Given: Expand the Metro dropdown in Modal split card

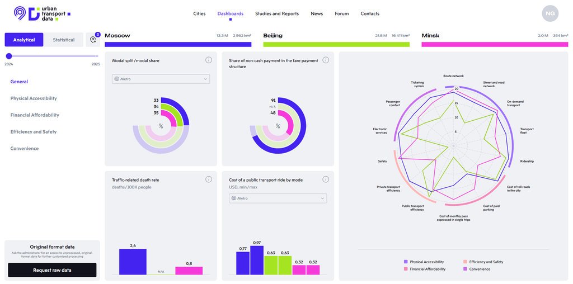Looking at the screenshot, I should point(161,79).
